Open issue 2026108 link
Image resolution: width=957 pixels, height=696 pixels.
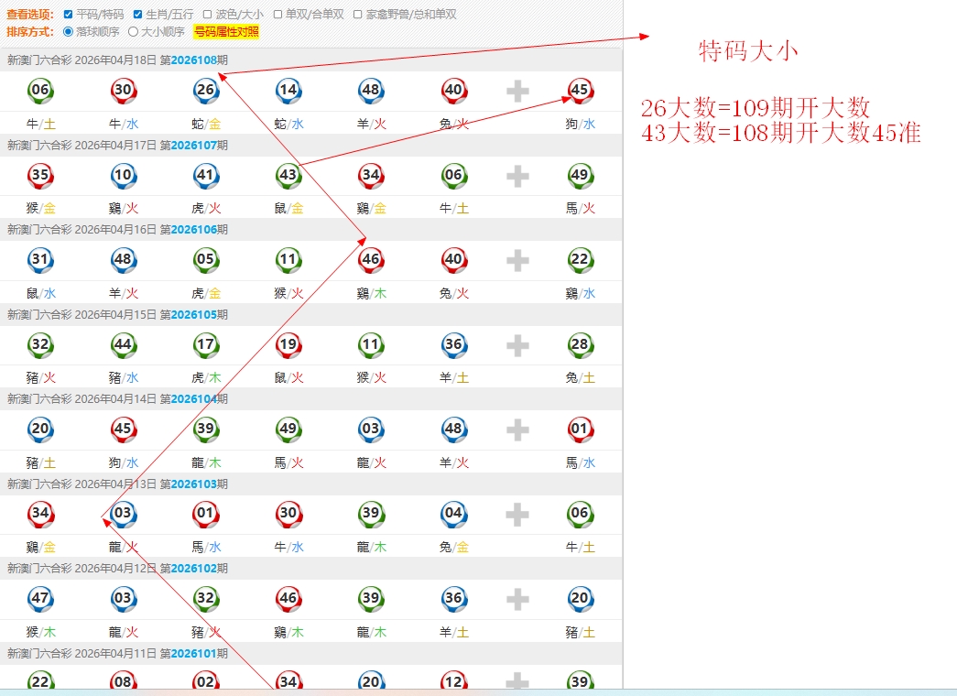pos(193,60)
